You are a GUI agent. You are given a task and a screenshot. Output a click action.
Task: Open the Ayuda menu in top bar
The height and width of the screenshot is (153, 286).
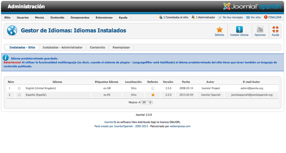pos(123,17)
